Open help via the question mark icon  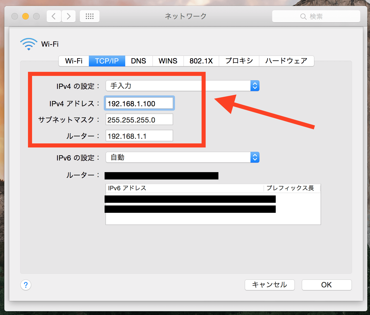[26, 285]
